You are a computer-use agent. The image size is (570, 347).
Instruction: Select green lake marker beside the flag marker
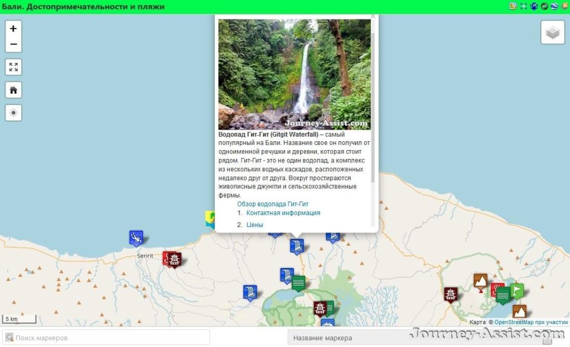(503, 296)
